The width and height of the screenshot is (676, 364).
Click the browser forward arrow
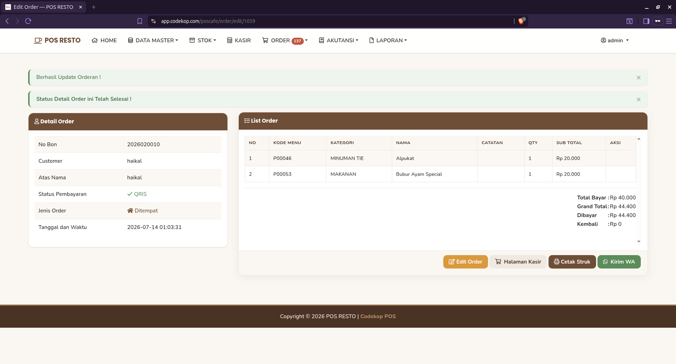click(17, 21)
